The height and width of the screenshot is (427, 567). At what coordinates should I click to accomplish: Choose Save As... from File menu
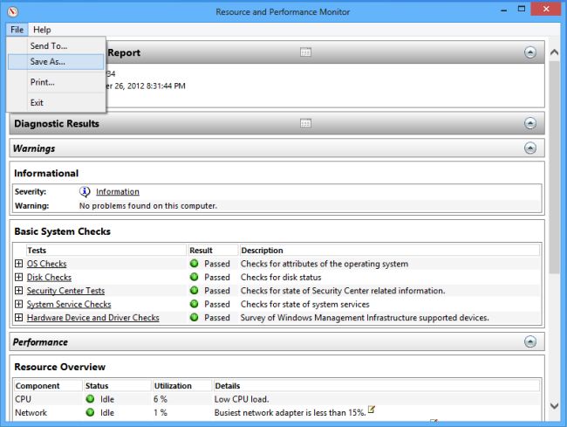56,62
